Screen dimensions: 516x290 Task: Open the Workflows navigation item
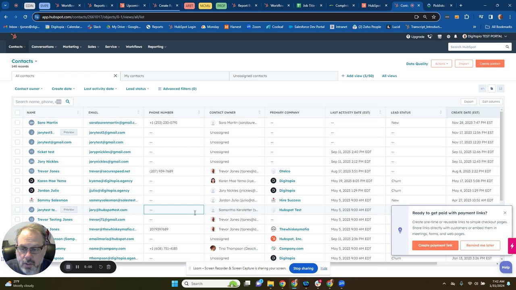coord(134,47)
